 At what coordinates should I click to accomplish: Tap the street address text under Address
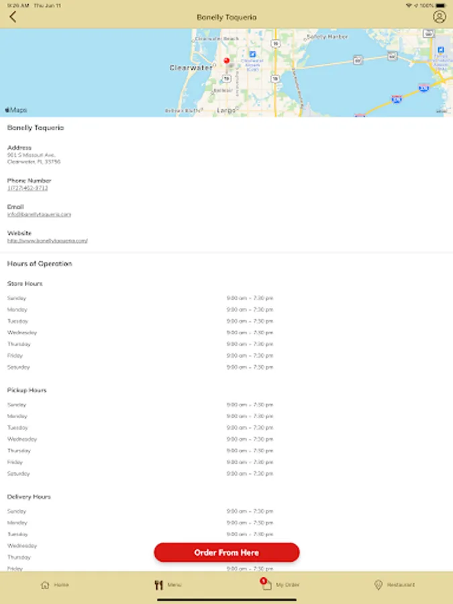[34, 158]
